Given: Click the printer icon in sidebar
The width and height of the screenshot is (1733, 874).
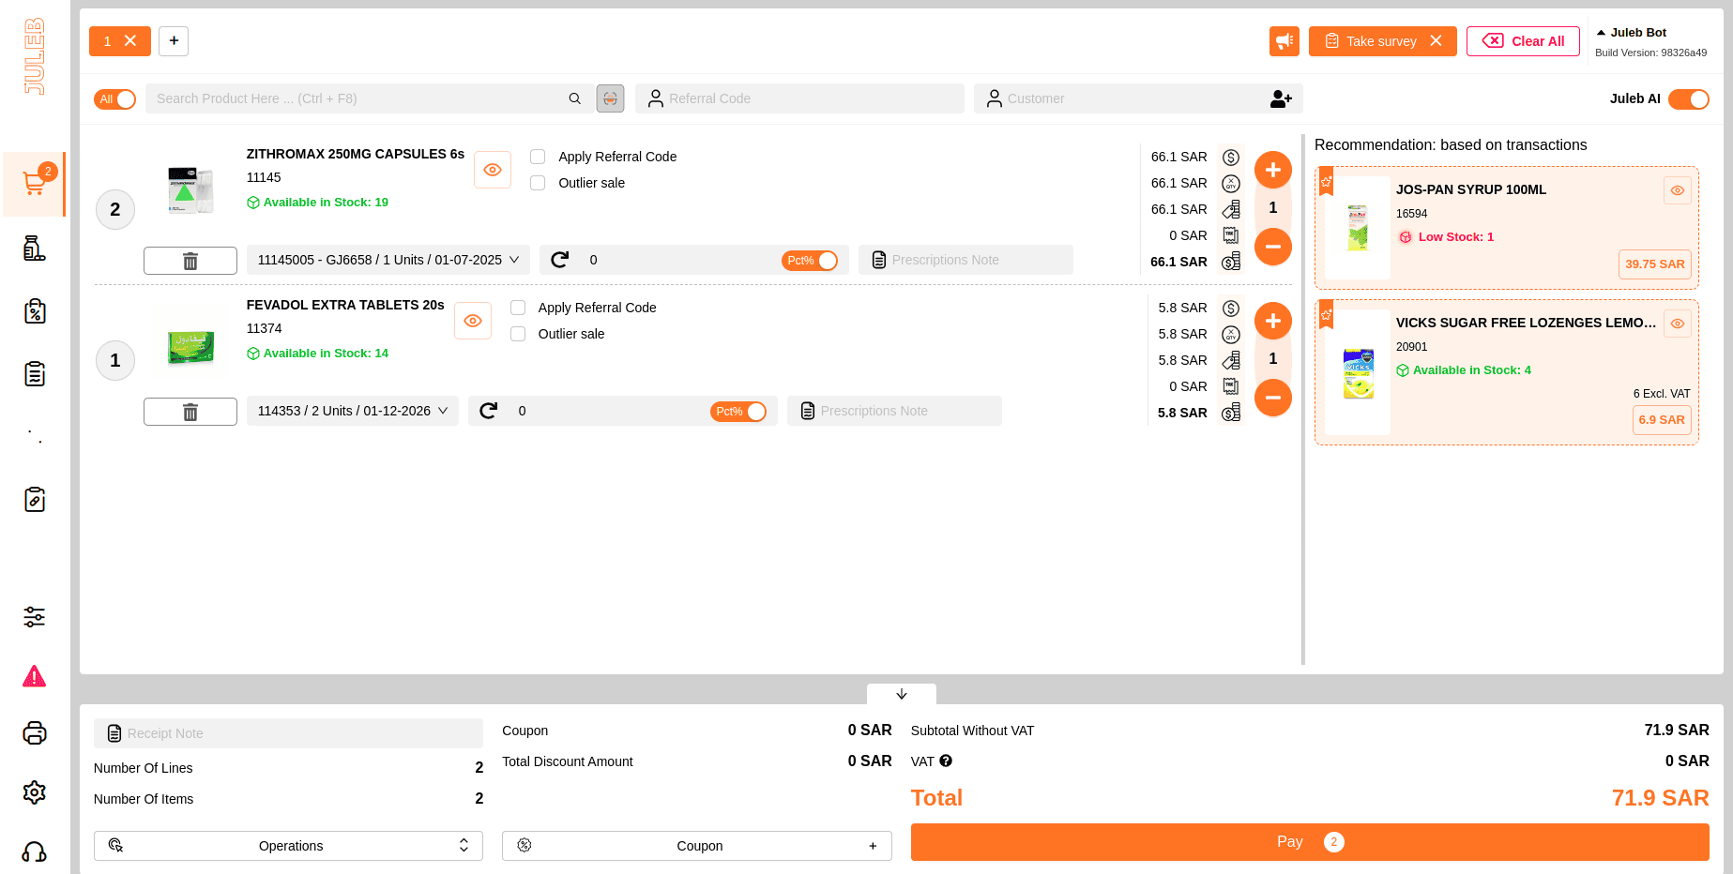Looking at the screenshot, I should [35, 733].
